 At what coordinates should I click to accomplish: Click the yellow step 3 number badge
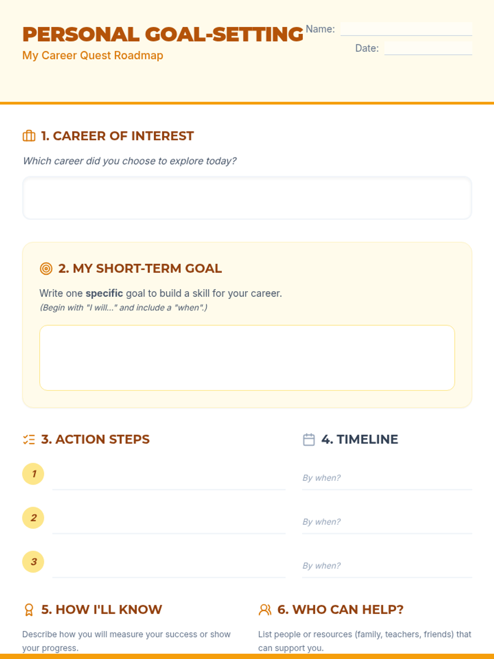[x=33, y=562]
